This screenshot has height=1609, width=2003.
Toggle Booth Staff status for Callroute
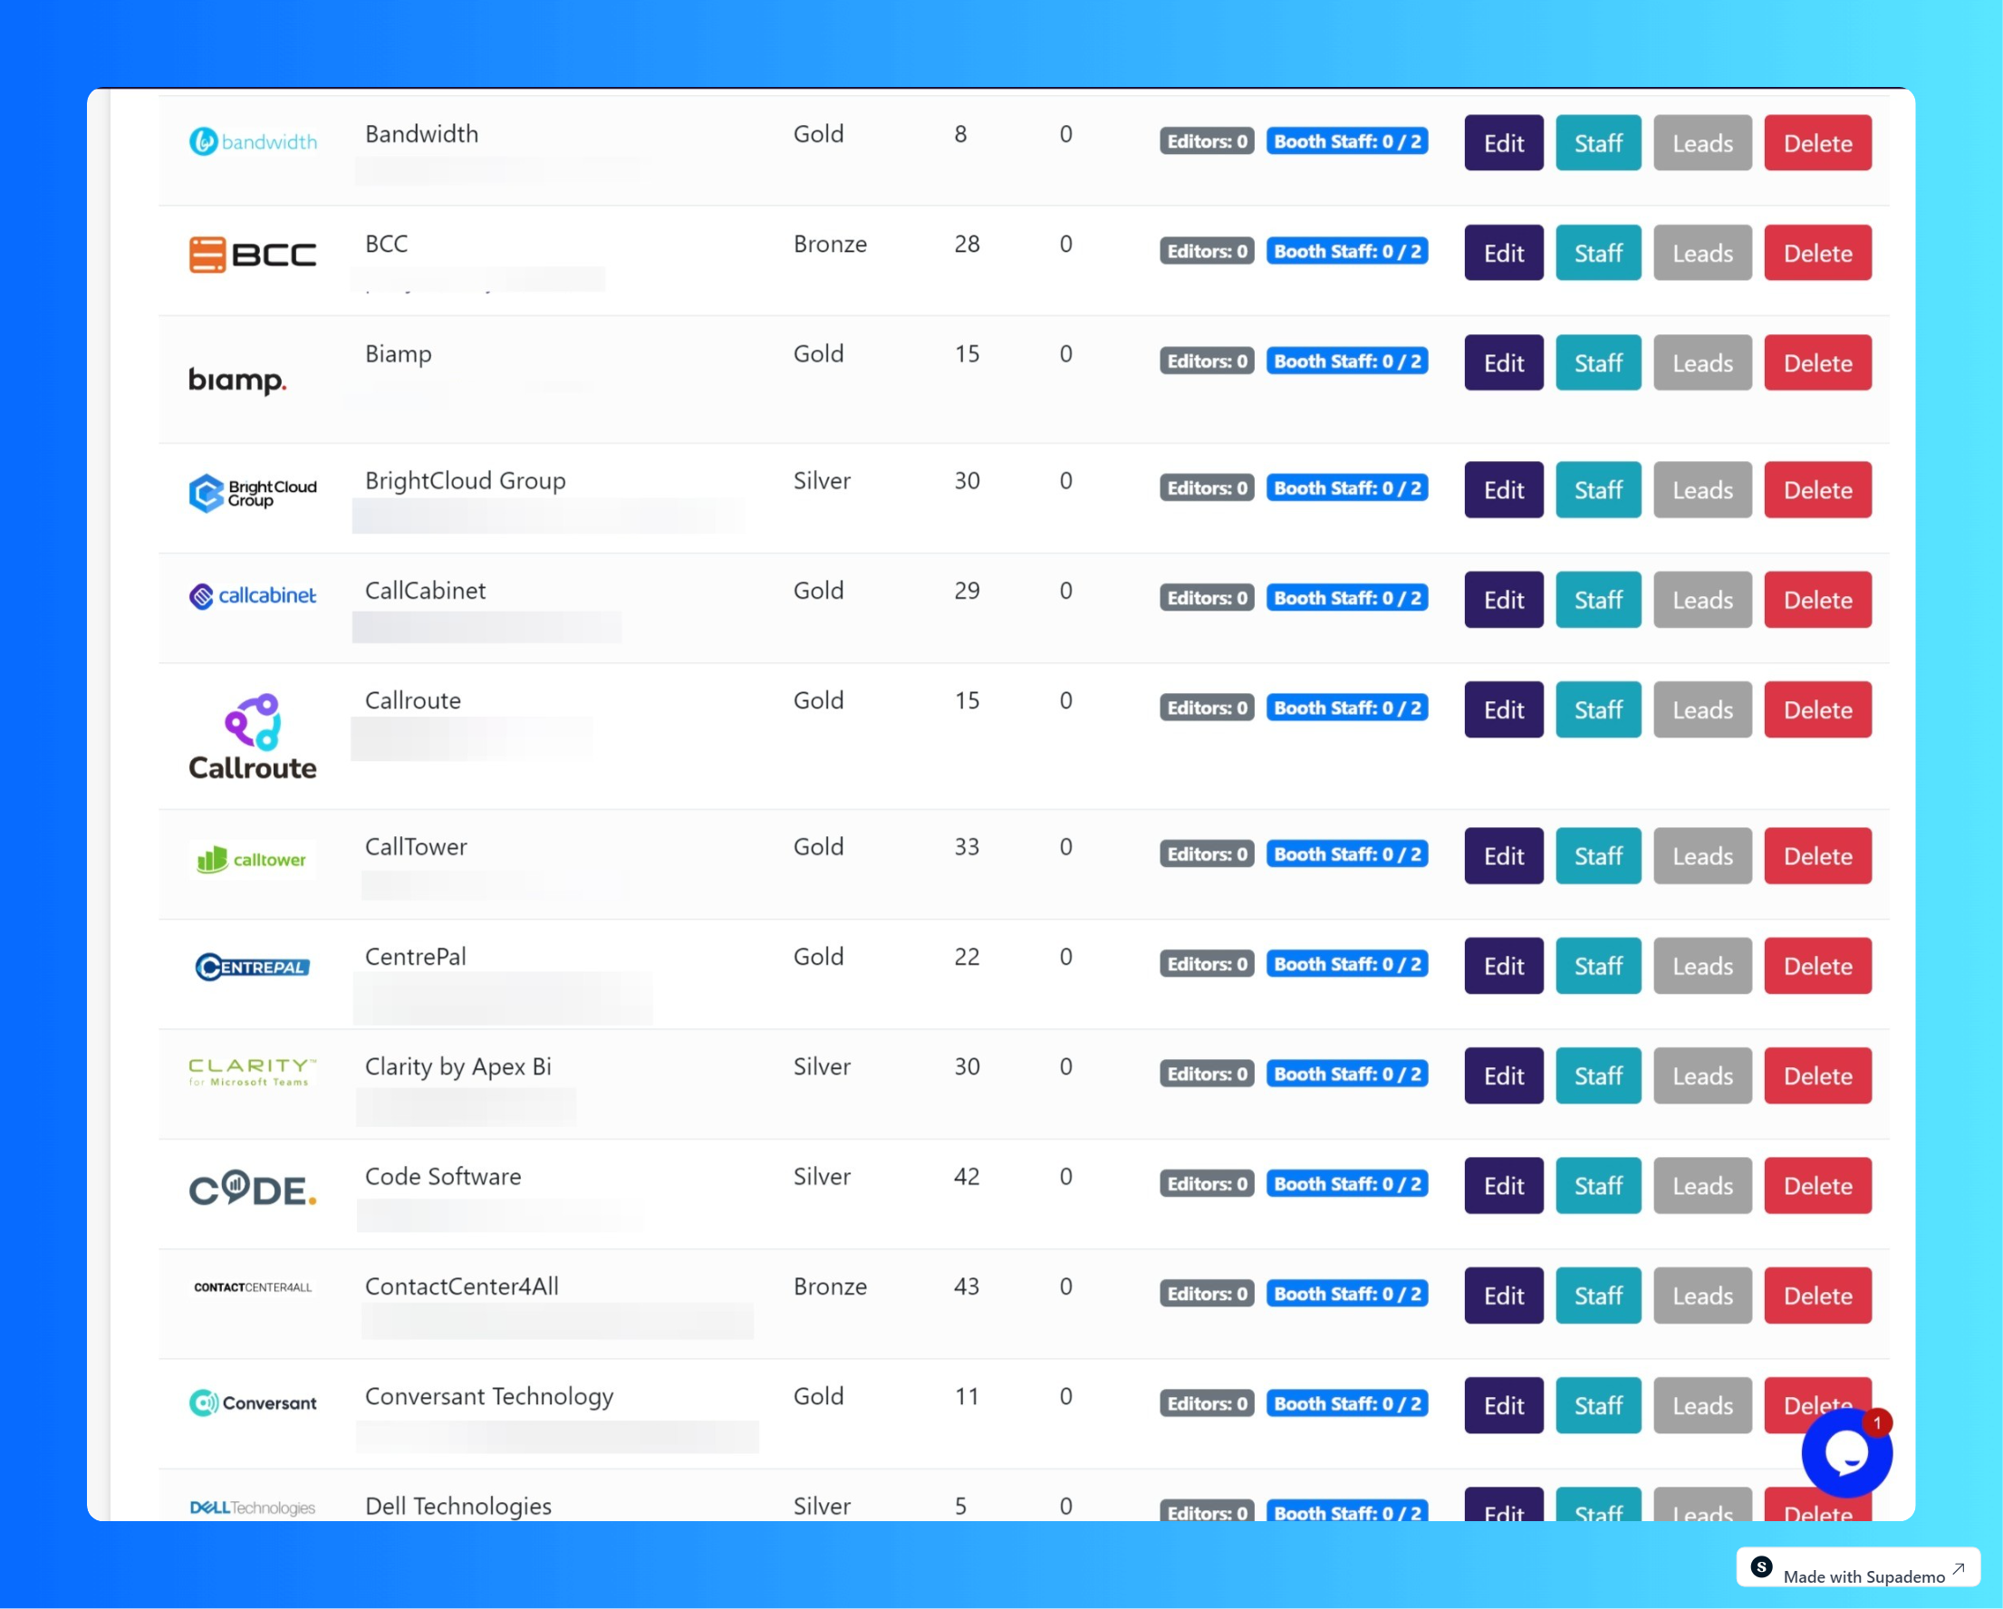point(1348,706)
